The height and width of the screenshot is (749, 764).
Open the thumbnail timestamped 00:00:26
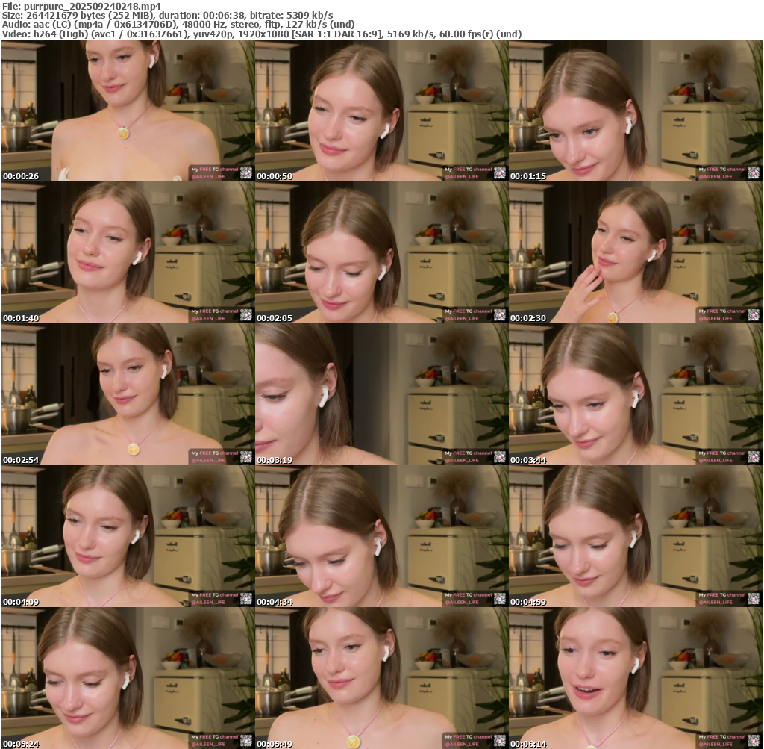pyautogui.click(x=128, y=110)
